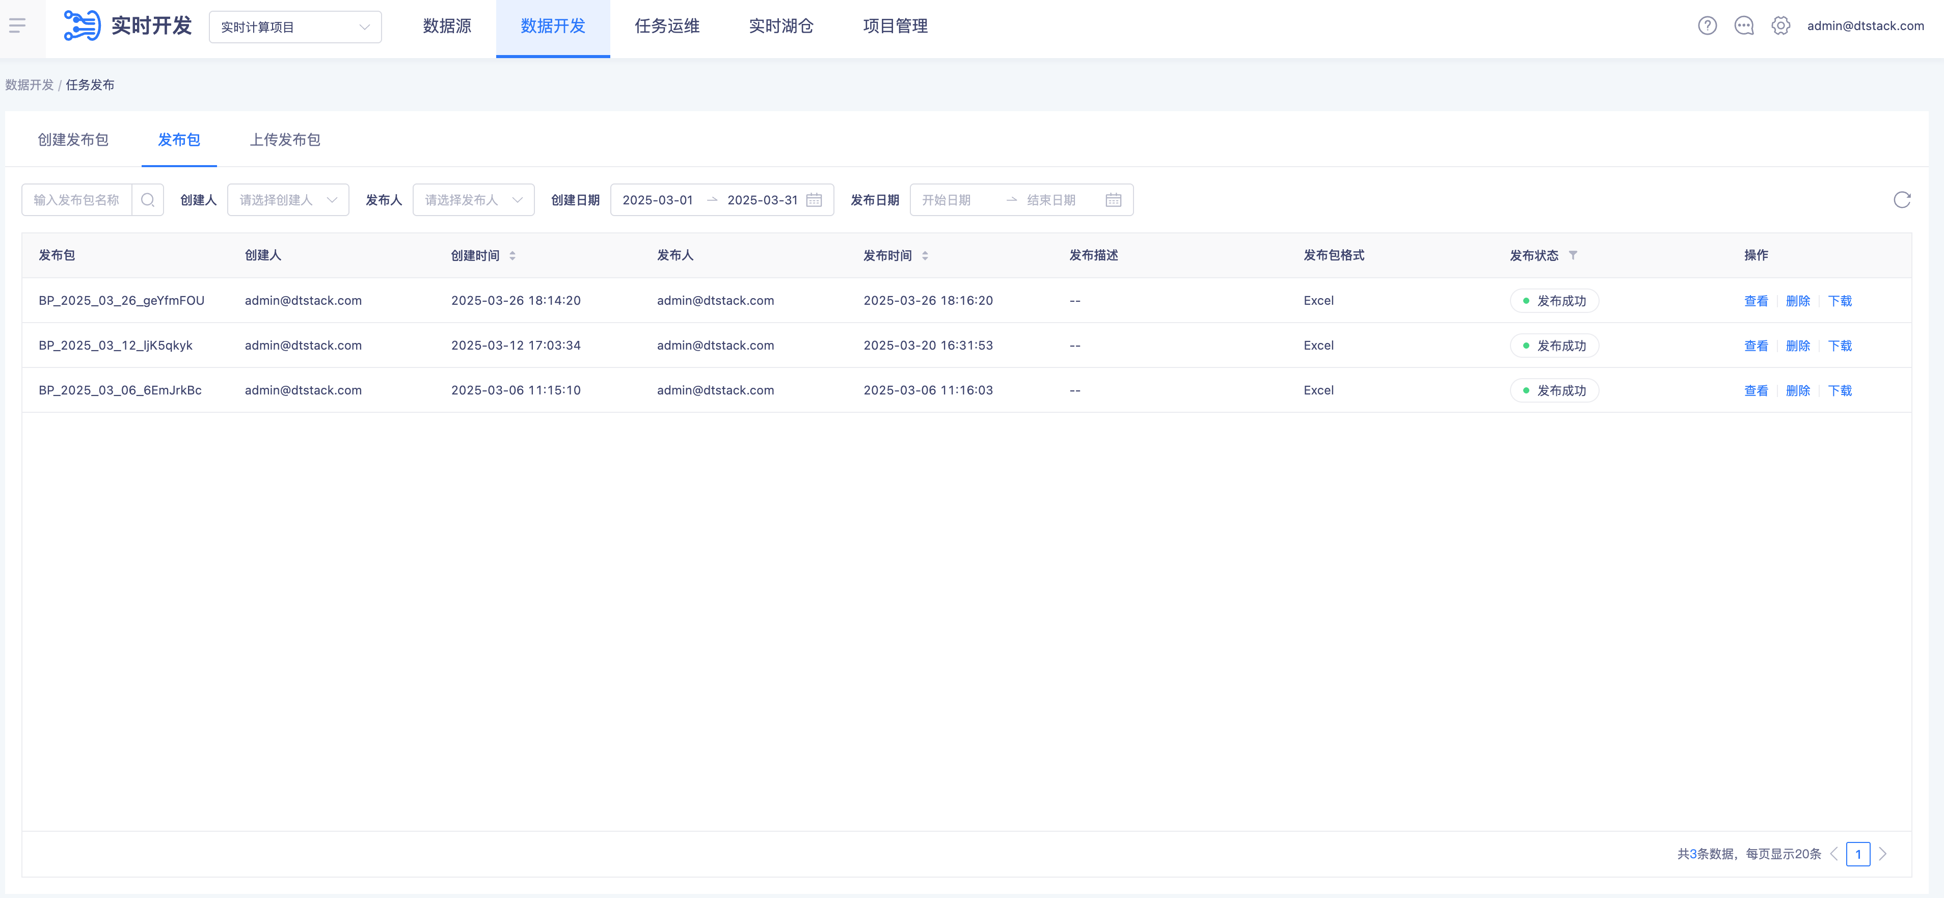
Task: Click the 发布描述 column header
Action: point(1093,255)
